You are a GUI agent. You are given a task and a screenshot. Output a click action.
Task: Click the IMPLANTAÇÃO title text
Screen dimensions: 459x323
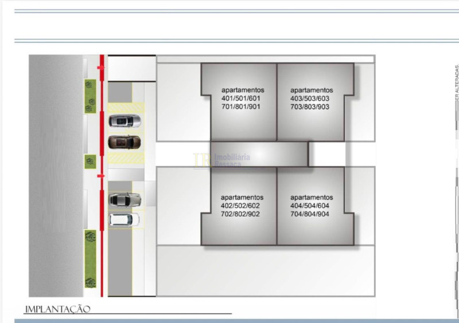[x=57, y=309]
